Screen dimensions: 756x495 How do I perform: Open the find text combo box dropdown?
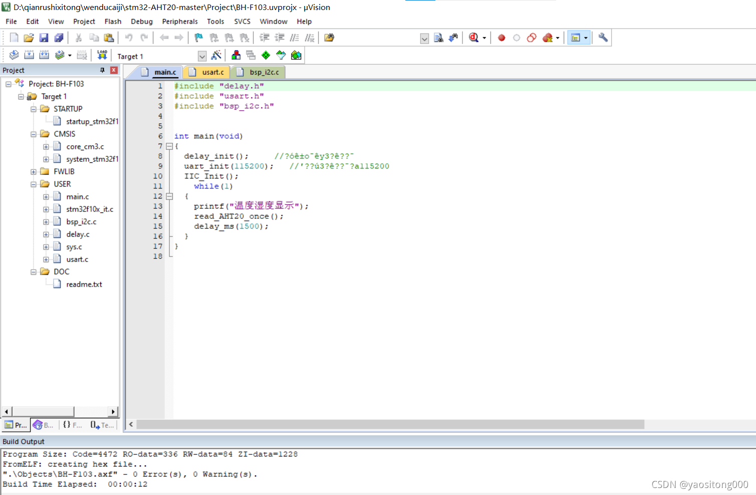pos(424,39)
